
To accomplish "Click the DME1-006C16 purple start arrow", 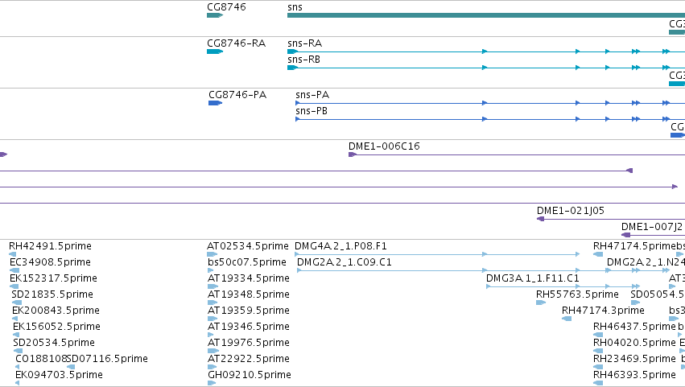I will pyautogui.click(x=353, y=154).
